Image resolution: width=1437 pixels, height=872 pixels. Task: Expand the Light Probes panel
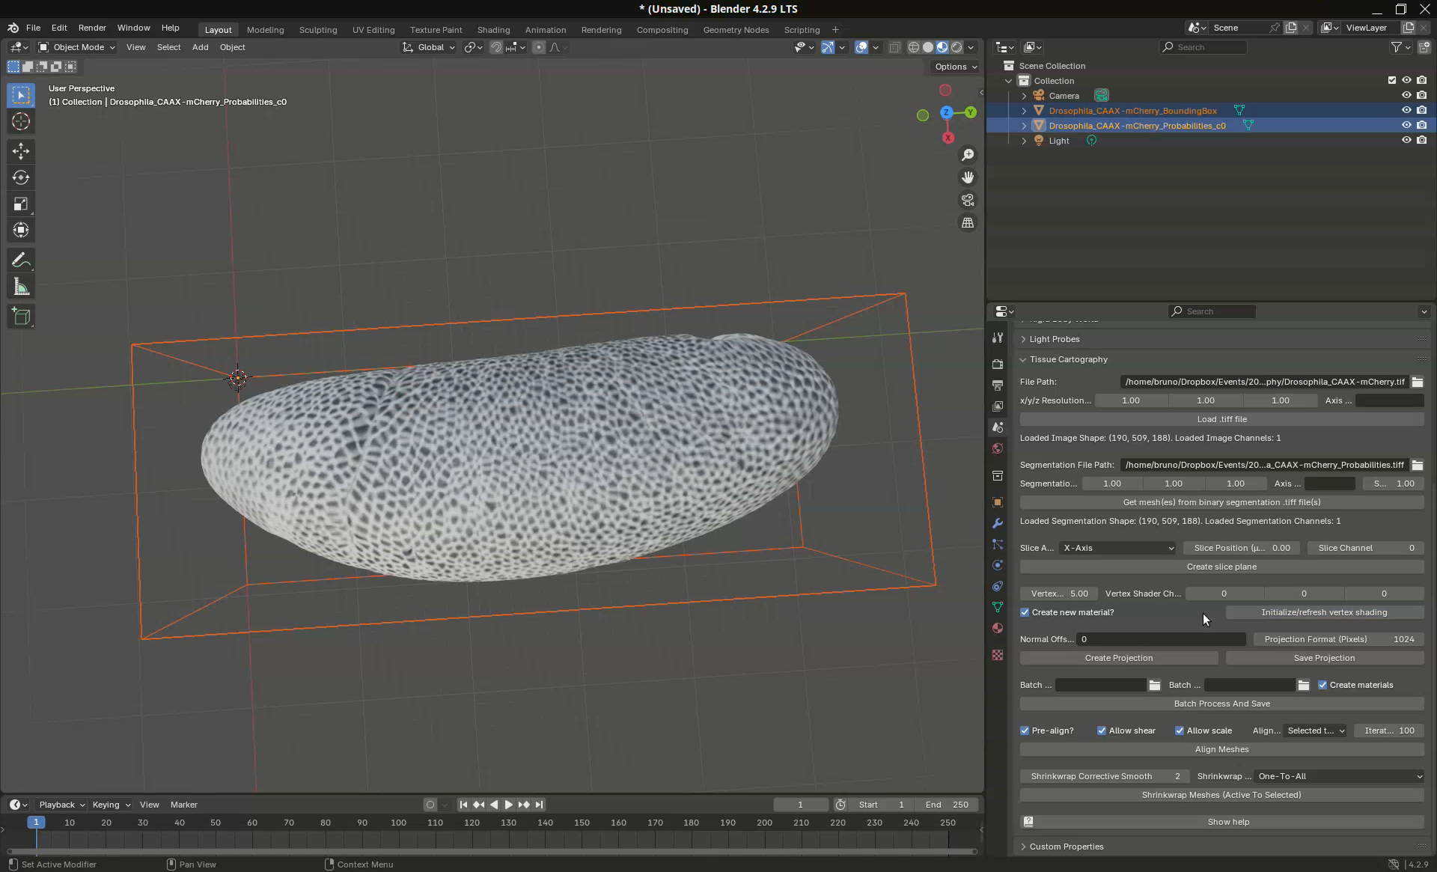tap(1055, 339)
